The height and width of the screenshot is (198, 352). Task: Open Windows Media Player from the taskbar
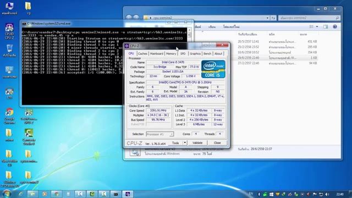pyautogui.click(x=45, y=194)
